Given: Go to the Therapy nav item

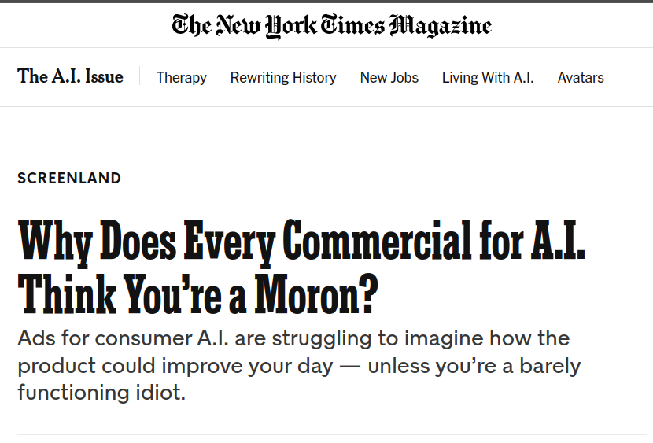Looking at the screenshot, I should 181,77.
